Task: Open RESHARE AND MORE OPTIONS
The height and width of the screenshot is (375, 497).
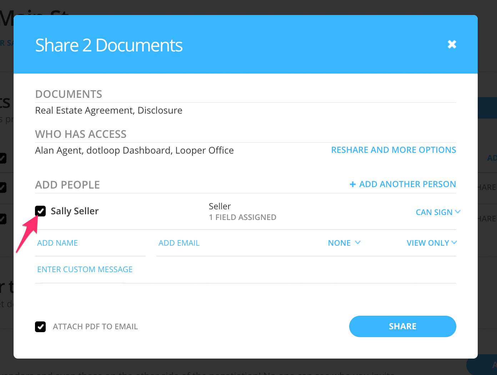Action: point(393,150)
